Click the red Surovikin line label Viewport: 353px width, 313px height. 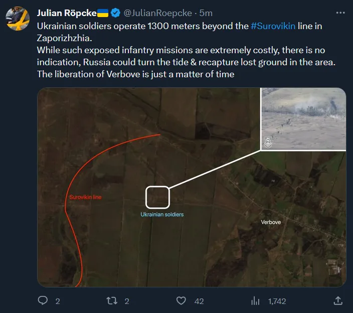(85, 197)
